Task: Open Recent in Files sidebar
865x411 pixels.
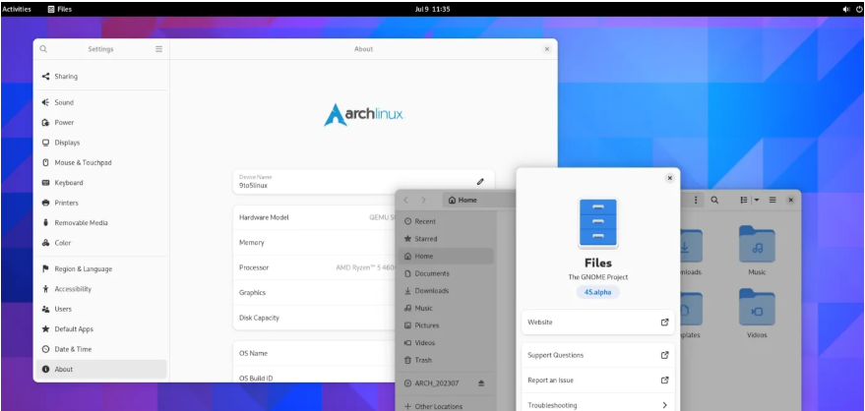Action: point(446,221)
